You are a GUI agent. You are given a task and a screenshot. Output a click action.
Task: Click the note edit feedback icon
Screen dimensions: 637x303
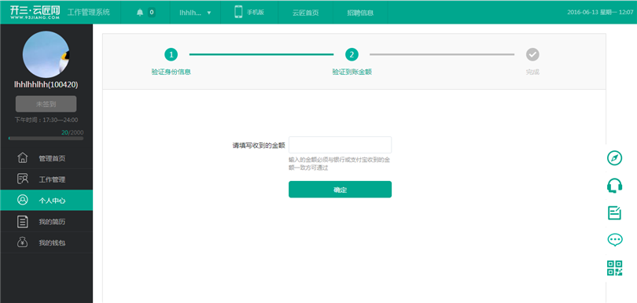[615, 212]
